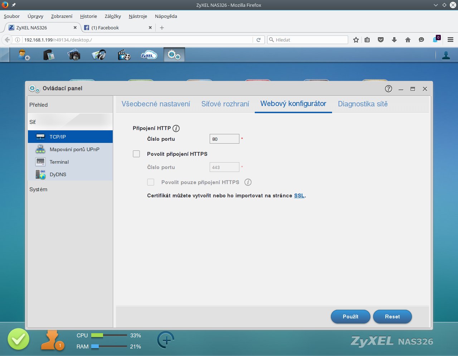
Task: Open the ZyXEL cloud icon
Action: [149, 55]
